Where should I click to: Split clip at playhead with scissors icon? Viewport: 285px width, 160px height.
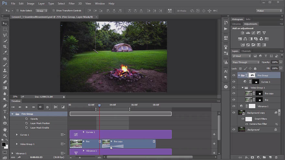point(56,107)
